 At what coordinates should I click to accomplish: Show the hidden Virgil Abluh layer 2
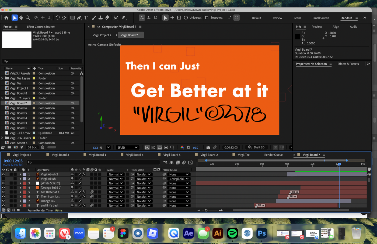(4, 179)
